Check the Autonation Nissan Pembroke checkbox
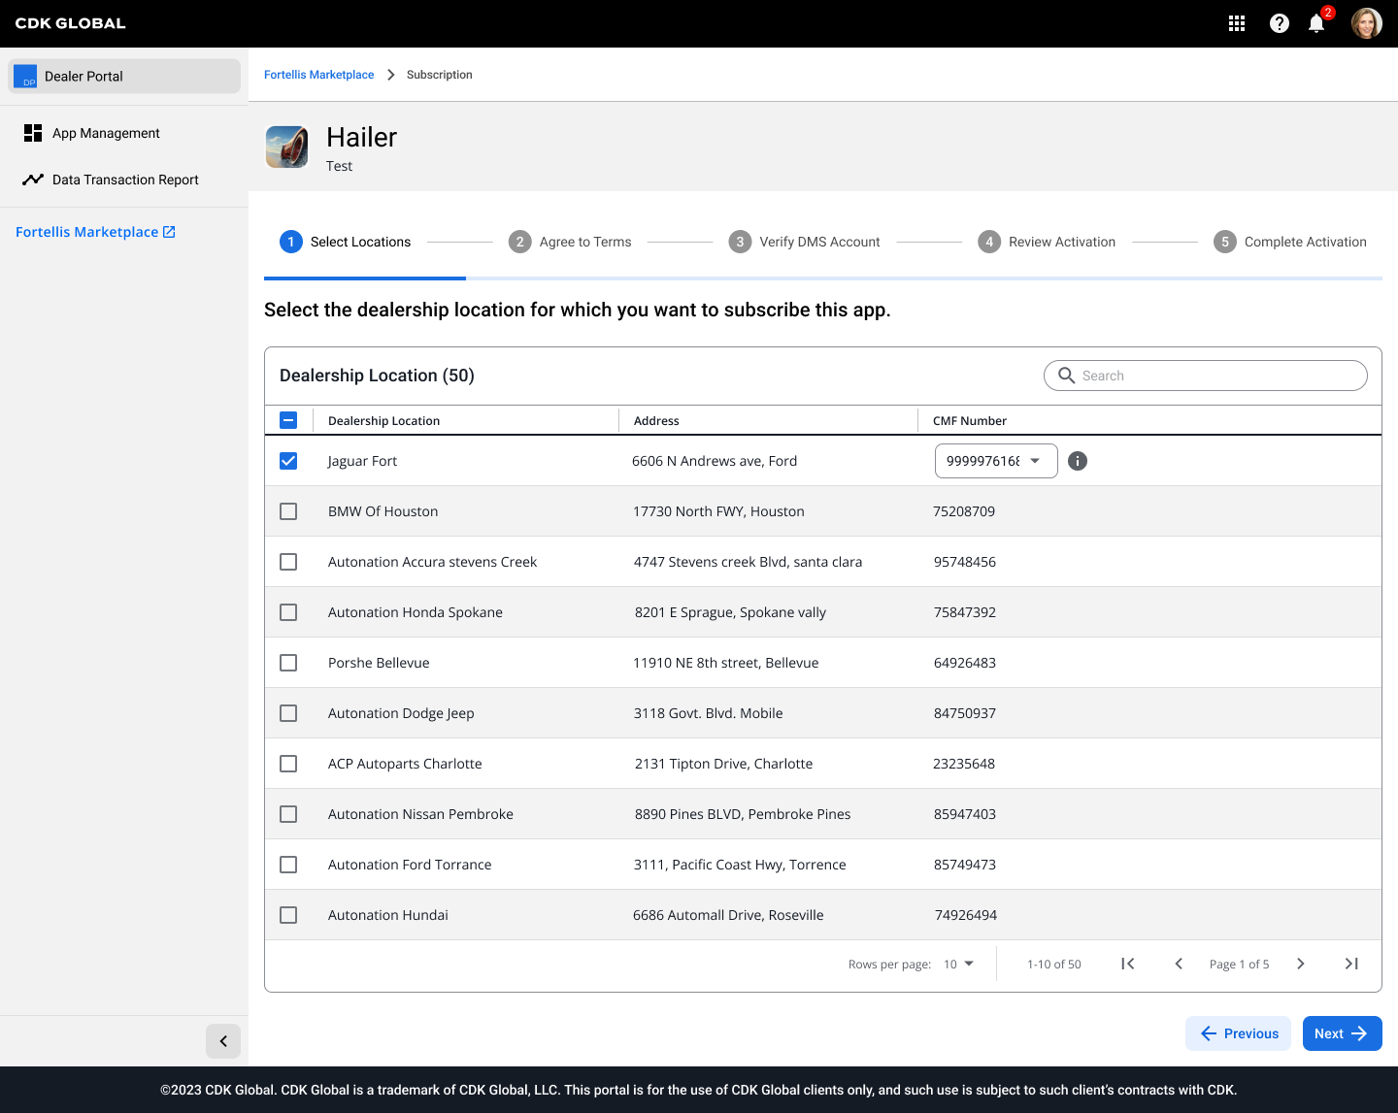 [288, 814]
